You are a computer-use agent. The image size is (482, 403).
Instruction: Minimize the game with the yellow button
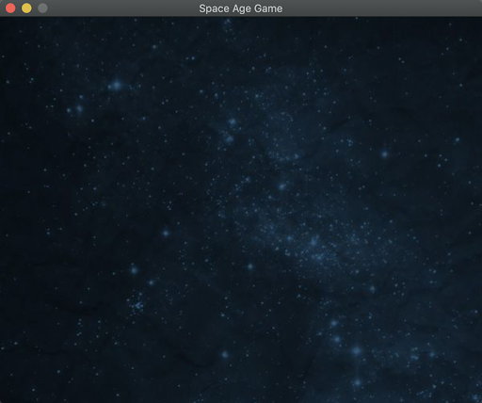(26, 8)
